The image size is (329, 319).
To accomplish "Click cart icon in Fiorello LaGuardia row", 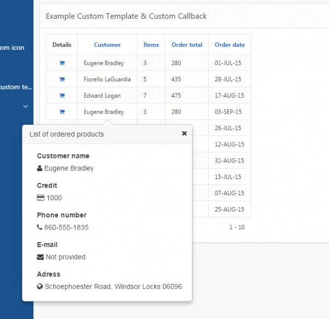I will coord(62,80).
